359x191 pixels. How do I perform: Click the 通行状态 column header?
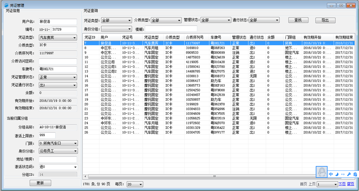point(257,37)
